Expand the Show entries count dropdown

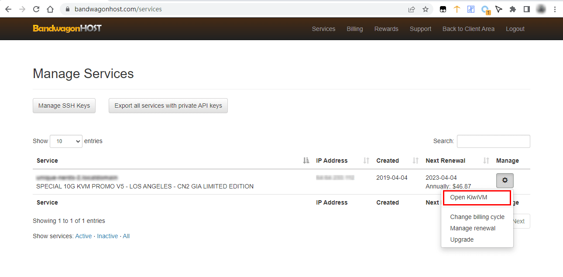[x=66, y=141]
